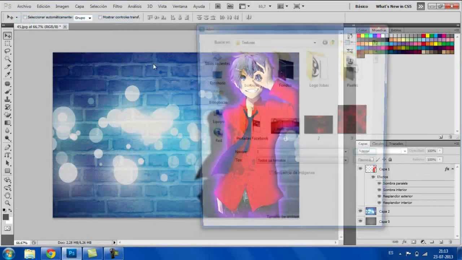Open the Imagen menu
The height and width of the screenshot is (260, 462).
click(62, 6)
